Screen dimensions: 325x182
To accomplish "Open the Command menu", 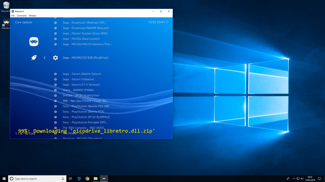I will click(22, 16).
